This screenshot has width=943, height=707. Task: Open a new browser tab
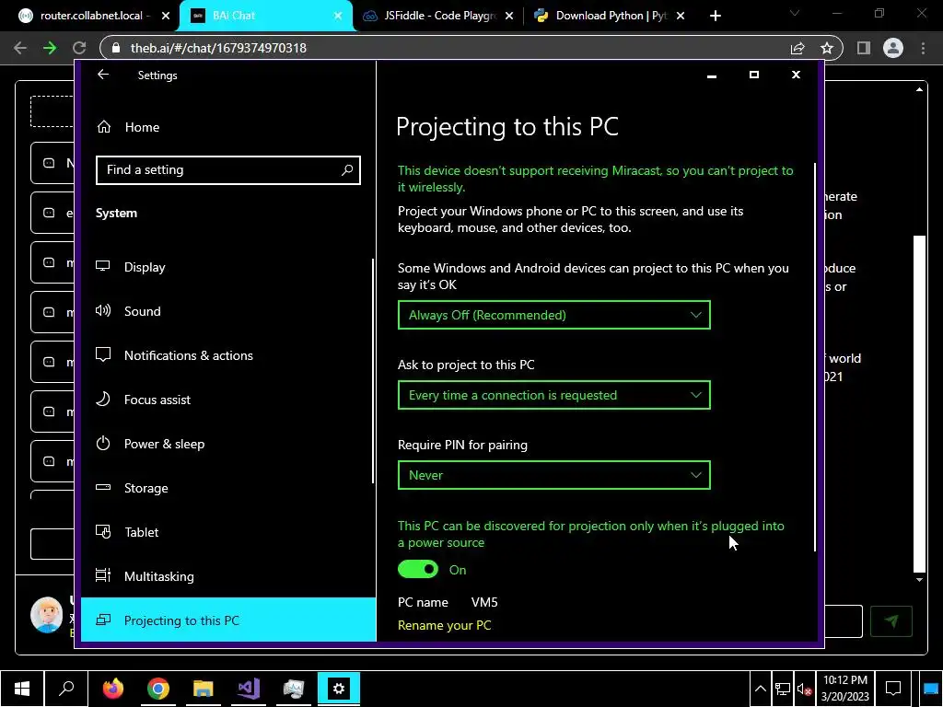(715, 17)
